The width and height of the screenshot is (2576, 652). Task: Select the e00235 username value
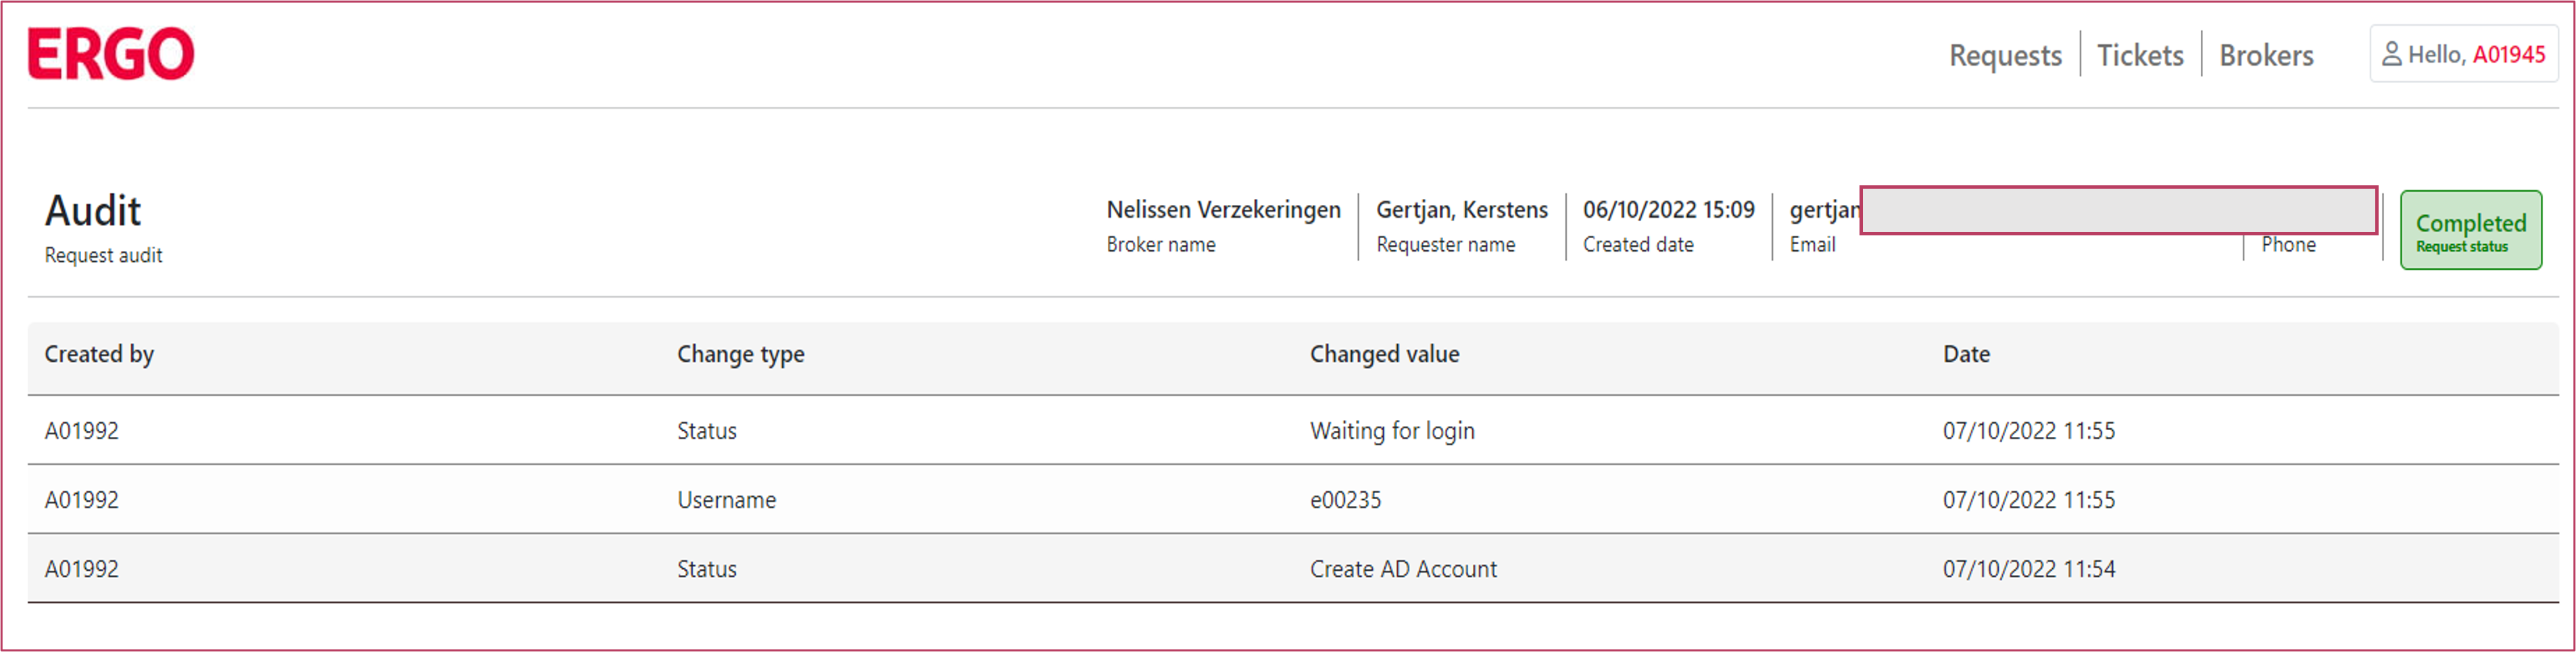pyautogui.click(x=1345, y=500)
